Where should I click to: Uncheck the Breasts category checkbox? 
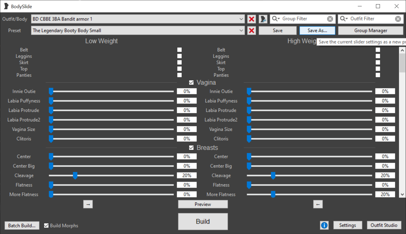point(191,148)
